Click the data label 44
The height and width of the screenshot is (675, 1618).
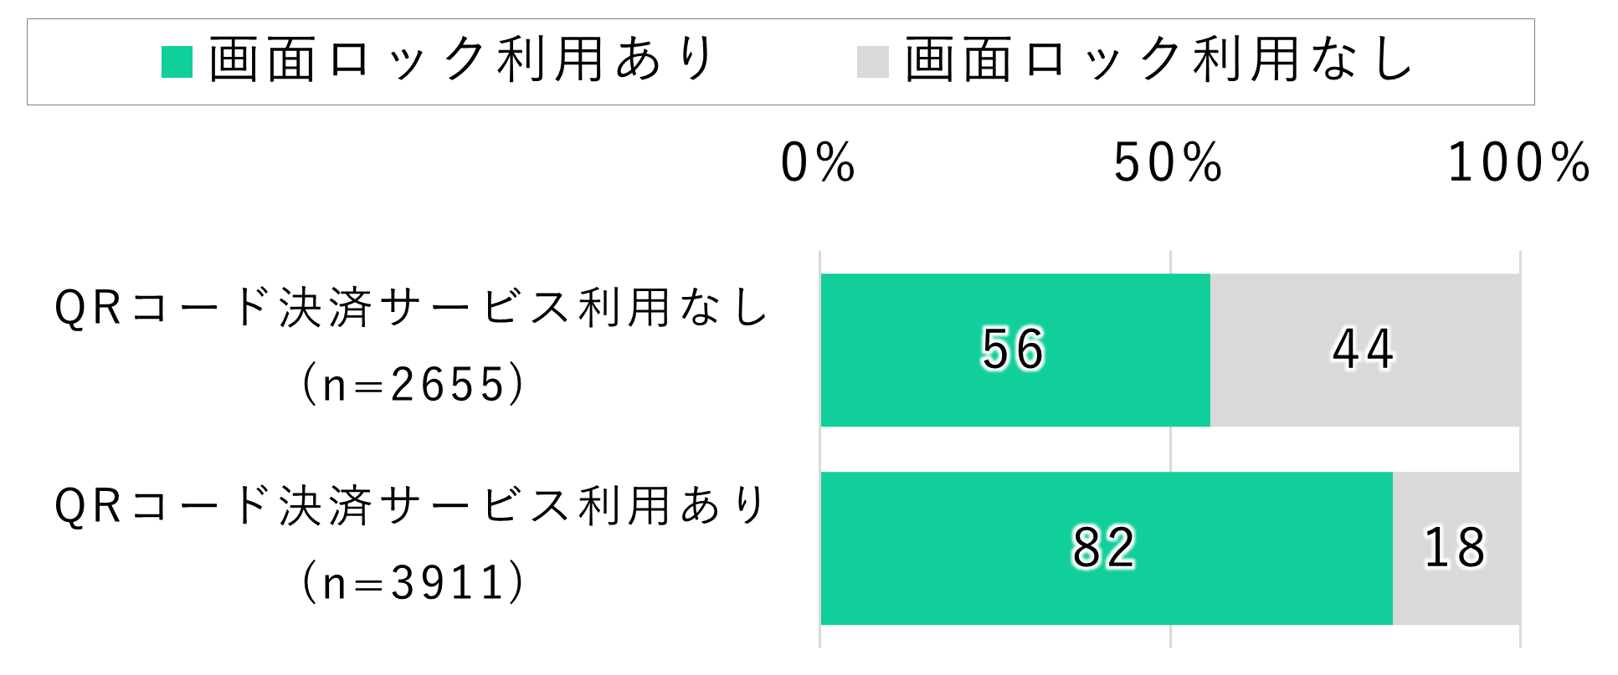point(1364,349)
